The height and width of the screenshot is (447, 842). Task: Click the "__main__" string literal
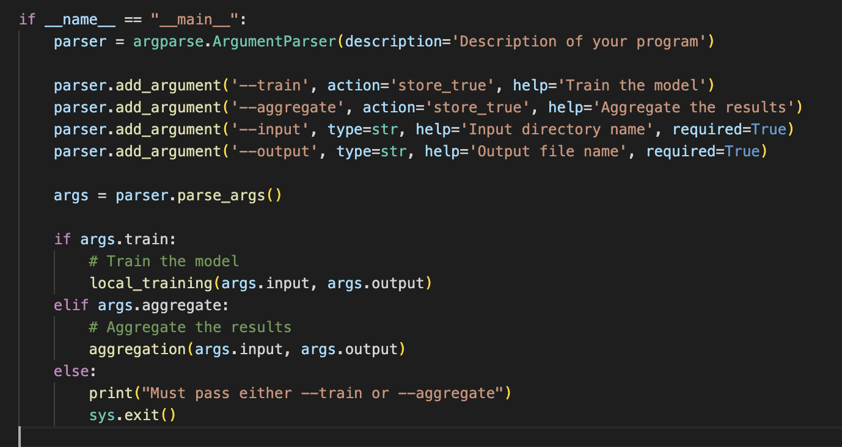194,20
